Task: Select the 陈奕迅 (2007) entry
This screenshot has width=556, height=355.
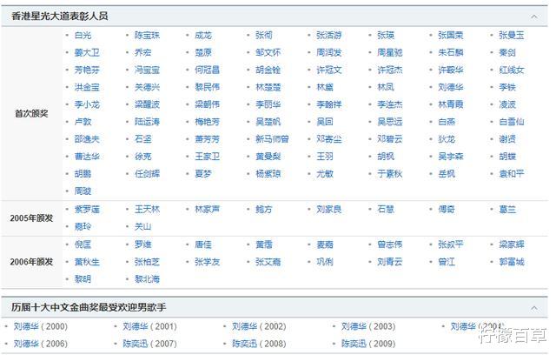Action: coord(149,344)
